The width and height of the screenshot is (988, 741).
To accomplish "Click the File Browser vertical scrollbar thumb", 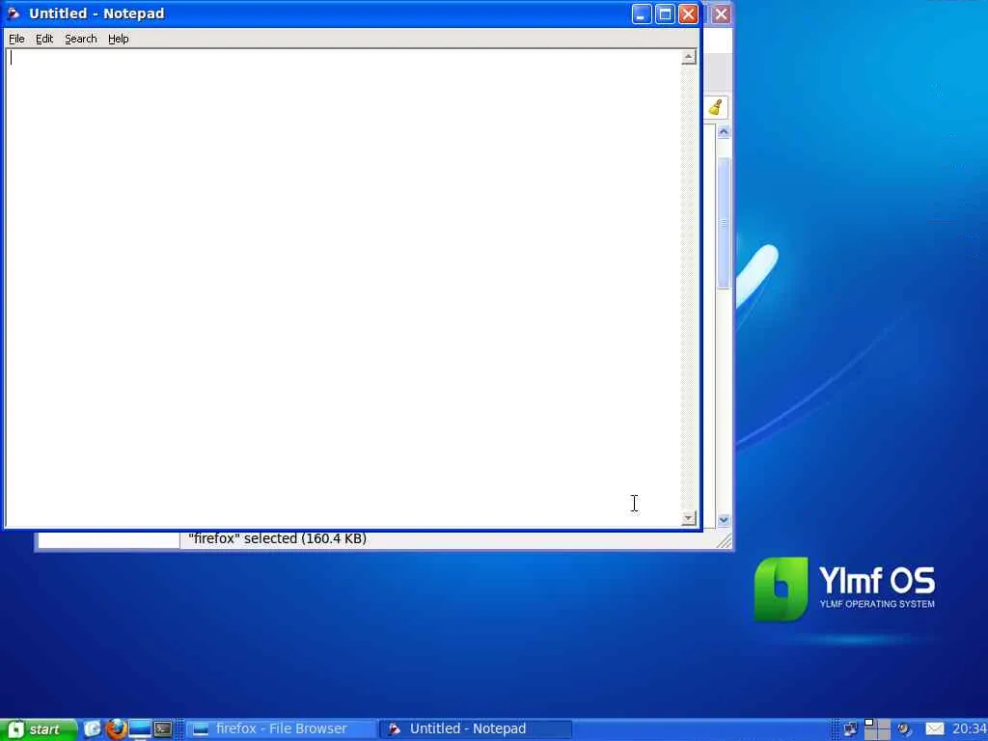I will 724,224.
